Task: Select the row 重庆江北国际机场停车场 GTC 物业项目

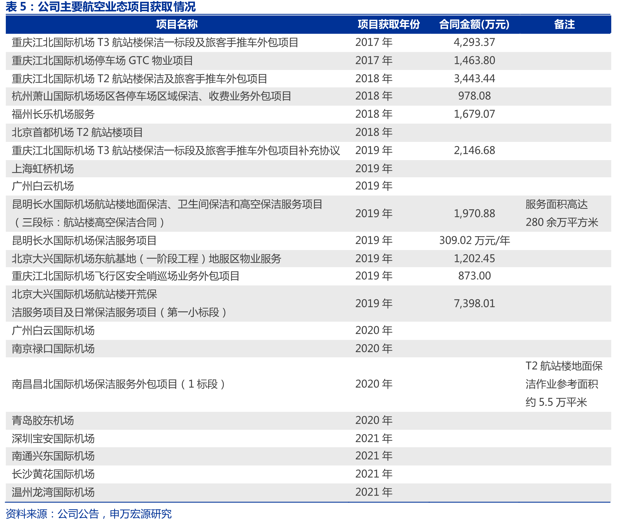Action: click(309, 61)
